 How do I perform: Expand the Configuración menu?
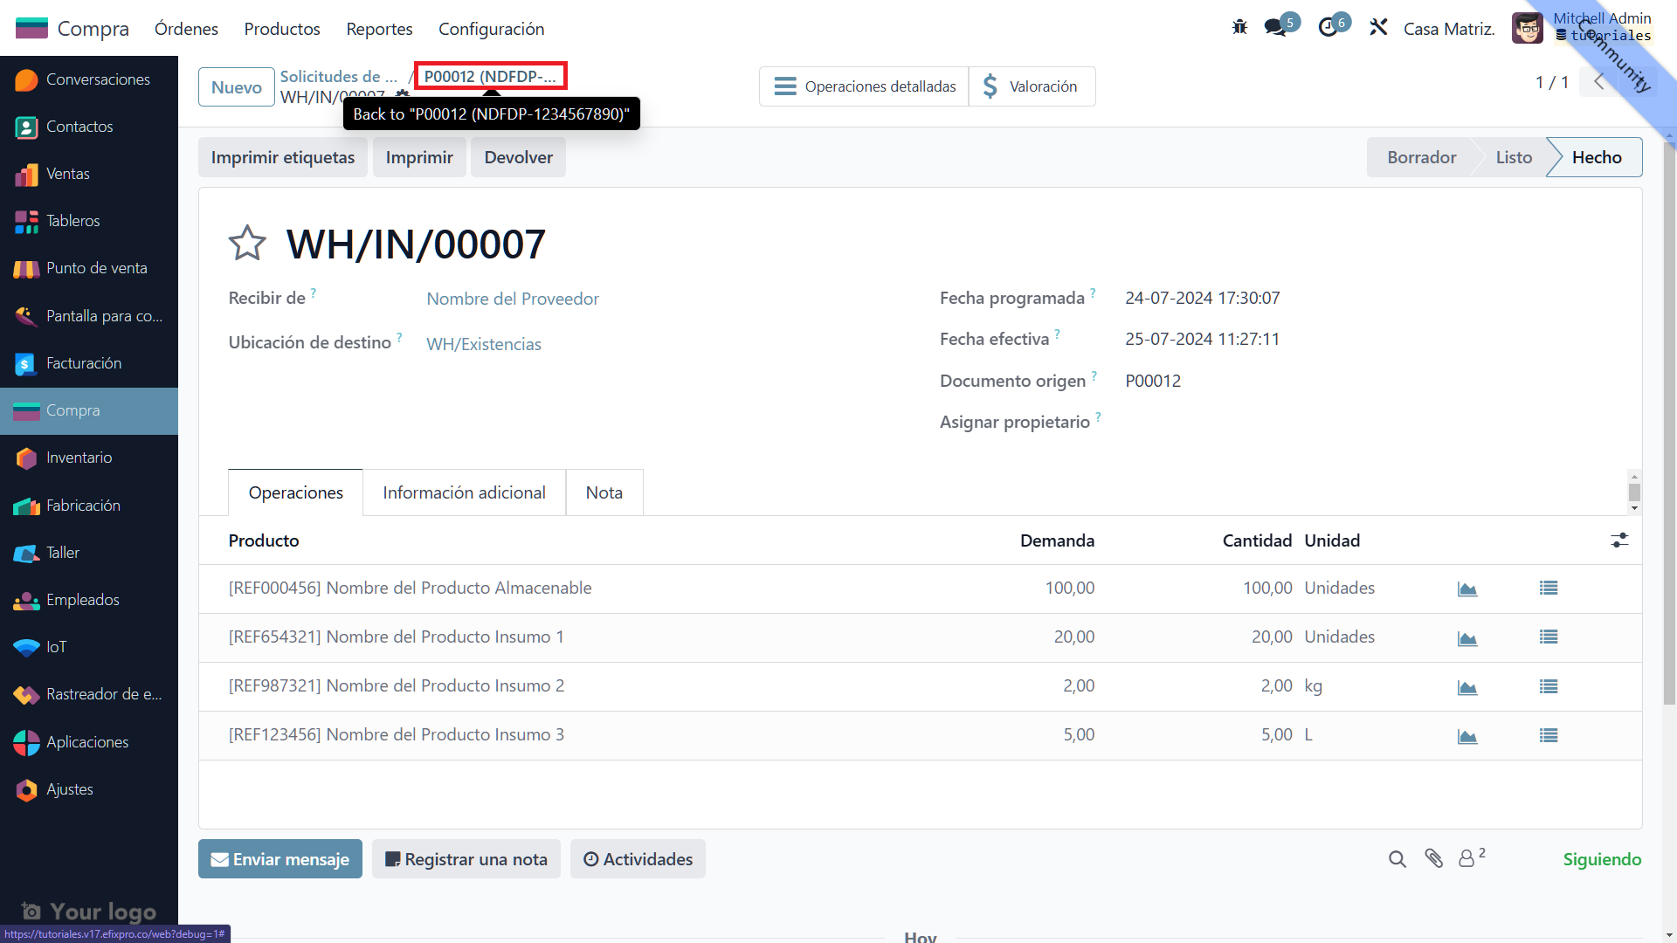pos(491,29)
